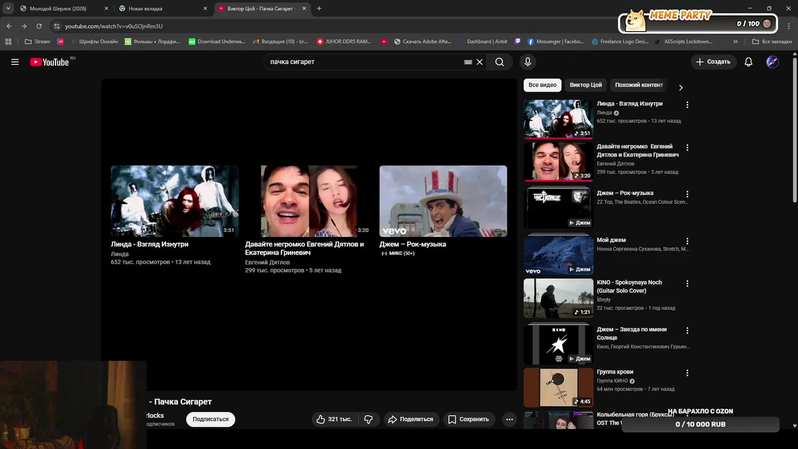This screenshot has height=449, width=798.
Task: Play end-screen video Линда - Взгляд Изнутри
Action: click(x=175, y=201)
